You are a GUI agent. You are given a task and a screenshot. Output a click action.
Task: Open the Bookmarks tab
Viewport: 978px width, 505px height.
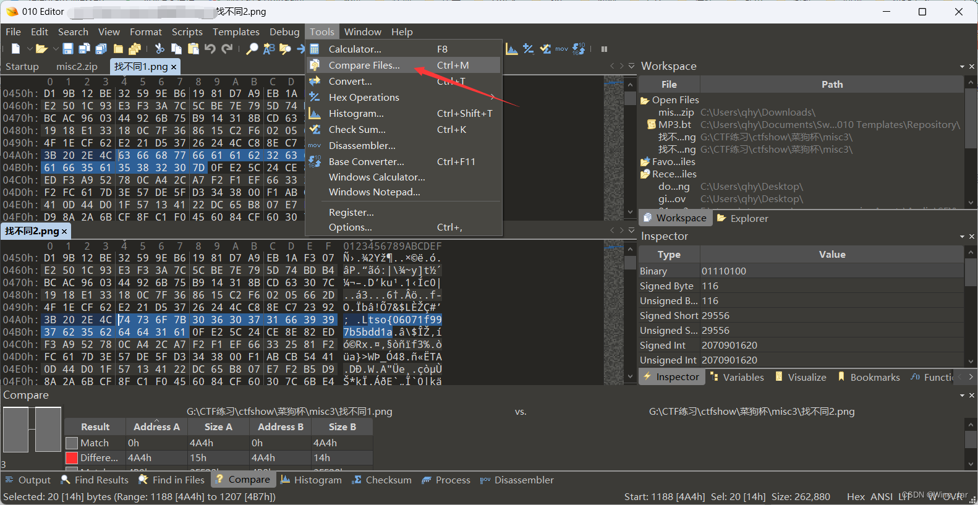coord(869,377)
